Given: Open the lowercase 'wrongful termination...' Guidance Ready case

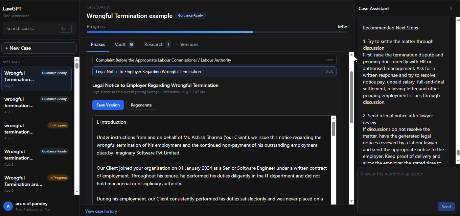Looking at the screenshot, I should [x=37, y=105].
